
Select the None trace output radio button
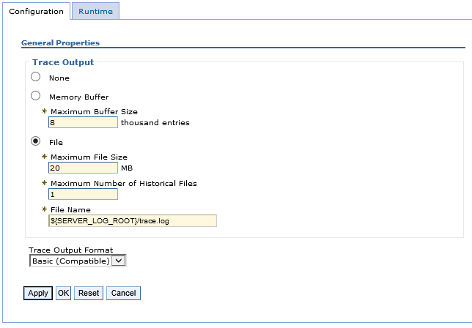pyautogui.click(x=35, y=77)
